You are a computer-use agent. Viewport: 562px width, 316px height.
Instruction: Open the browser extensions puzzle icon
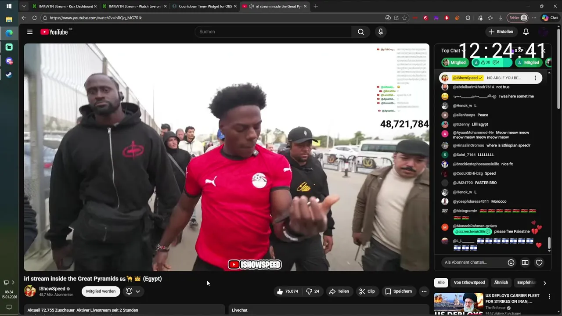tap(468, 18)
